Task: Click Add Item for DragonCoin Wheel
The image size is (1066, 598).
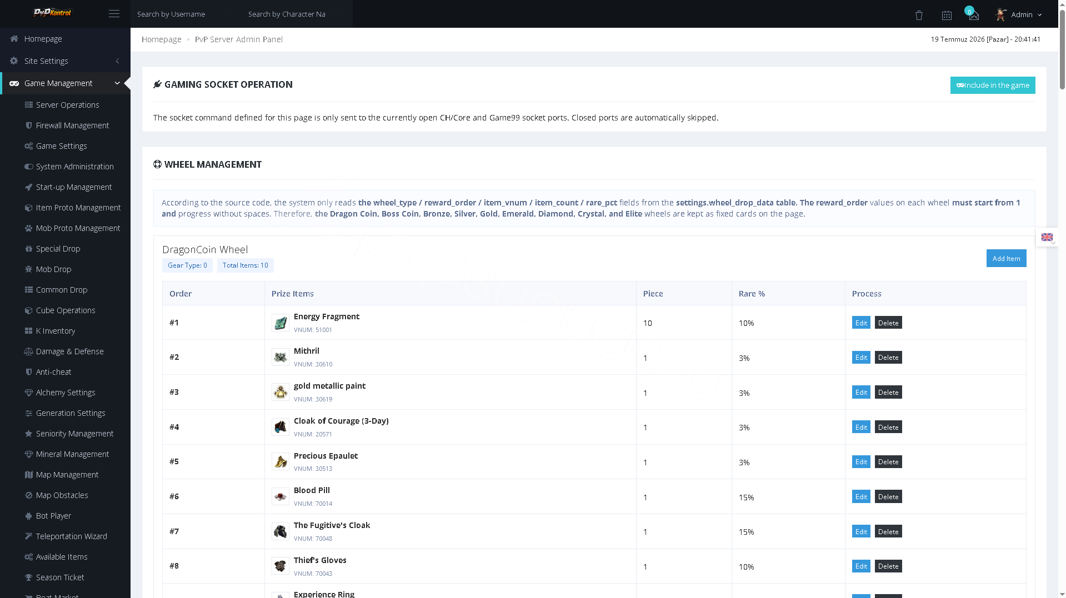Action: (1006, 258)
